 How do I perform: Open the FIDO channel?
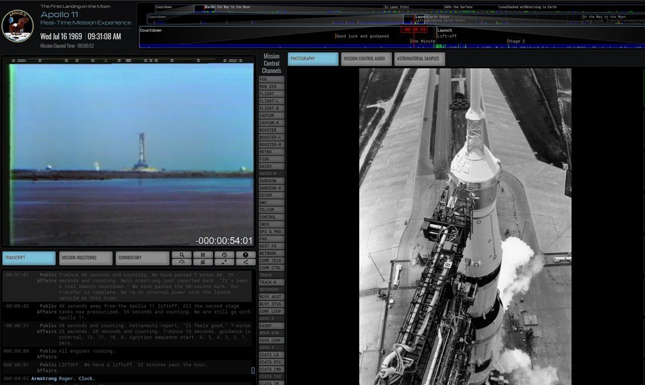pos(272,159)
